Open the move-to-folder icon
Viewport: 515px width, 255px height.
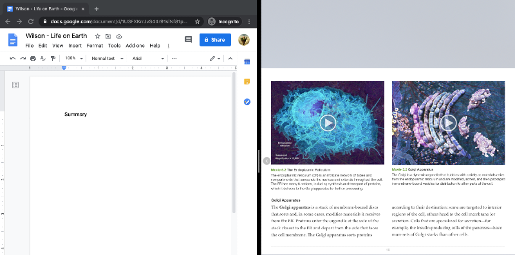tap(108, 36)
